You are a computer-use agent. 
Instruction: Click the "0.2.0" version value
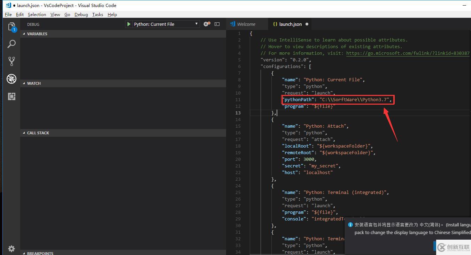[299, 60]
